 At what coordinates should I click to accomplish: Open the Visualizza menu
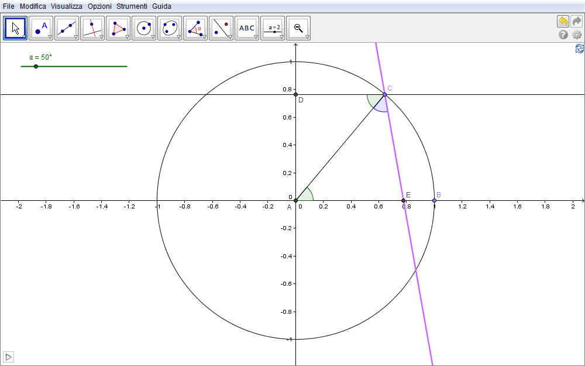click(66, 6)
